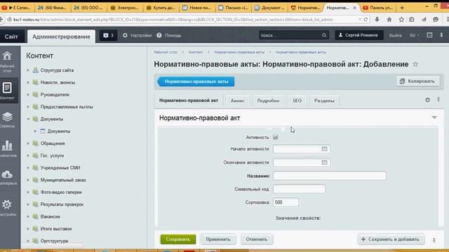Select Результаты проверок tree item

pos(62,204)
